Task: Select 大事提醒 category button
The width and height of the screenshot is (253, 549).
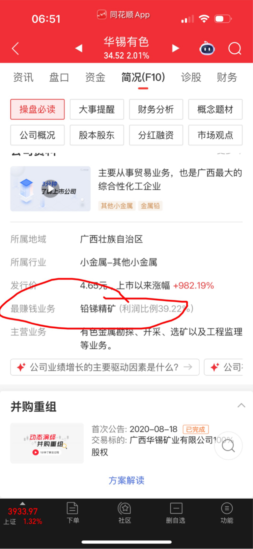Action: 97,109
